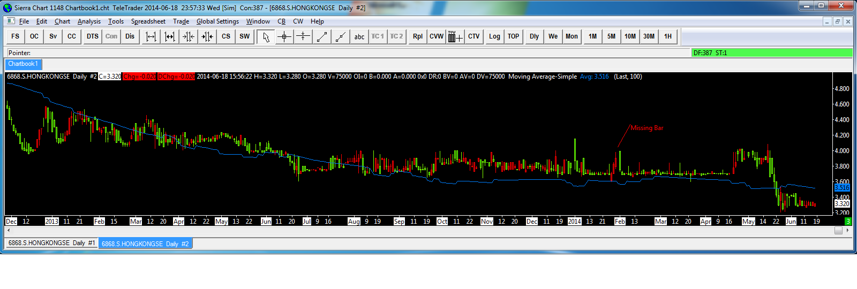The image size is (857, 289).
Task: Click the greyed Con toolbar button
Action: pyautogui.click(x=111, y=36)
